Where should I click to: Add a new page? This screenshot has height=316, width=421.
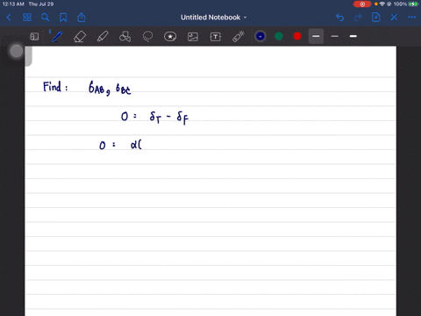click(376, 18)
